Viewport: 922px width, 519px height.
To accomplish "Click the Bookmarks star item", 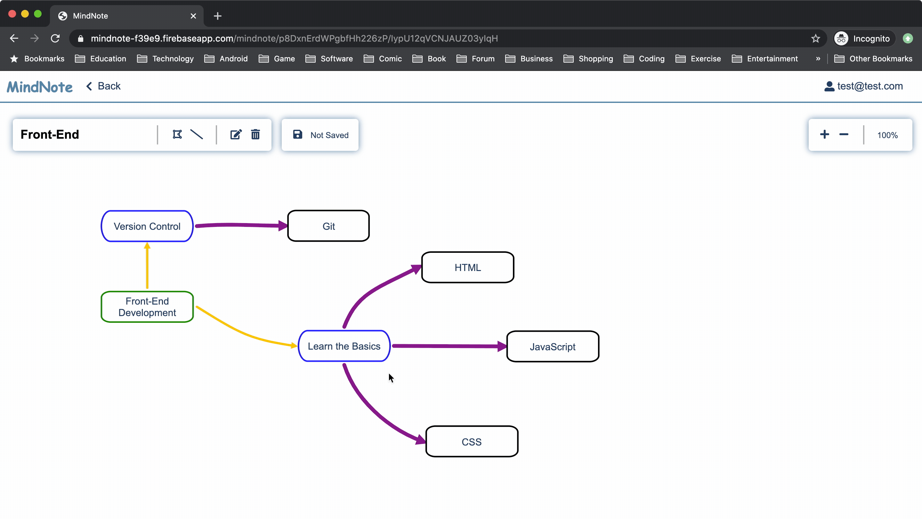I will [37, 58].
